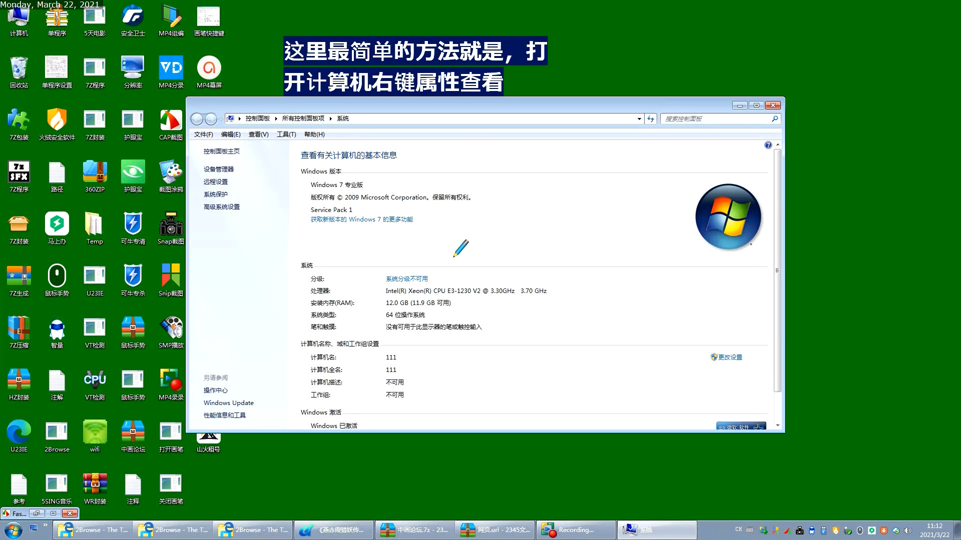961x540 pixels.
Task: Open the 系统分级不可用 link
Action: (x=406, y=278)
